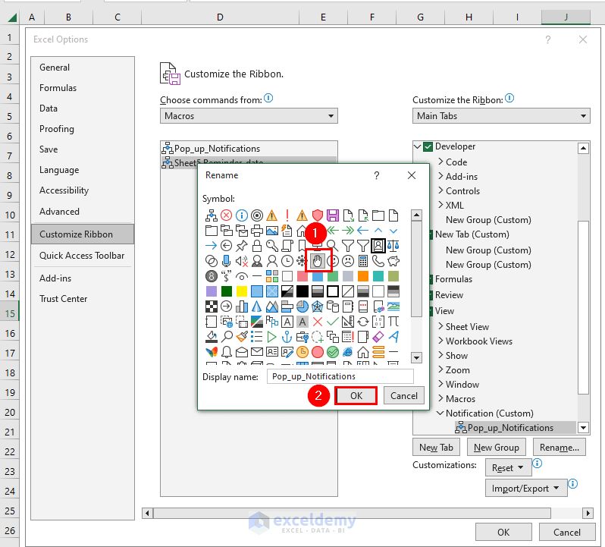
Task: Pick the orange clock symbol
Action: [x=302, y=352]
